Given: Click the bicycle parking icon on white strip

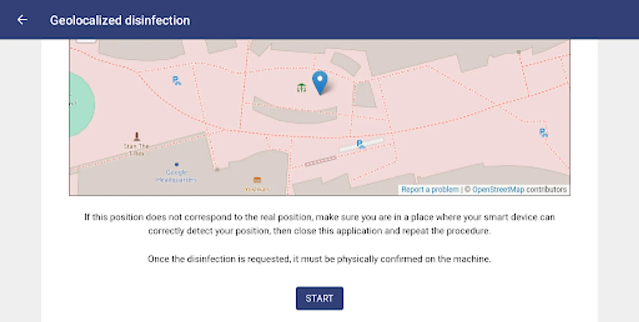Looking at the screenshot, I should click(361, 144).
